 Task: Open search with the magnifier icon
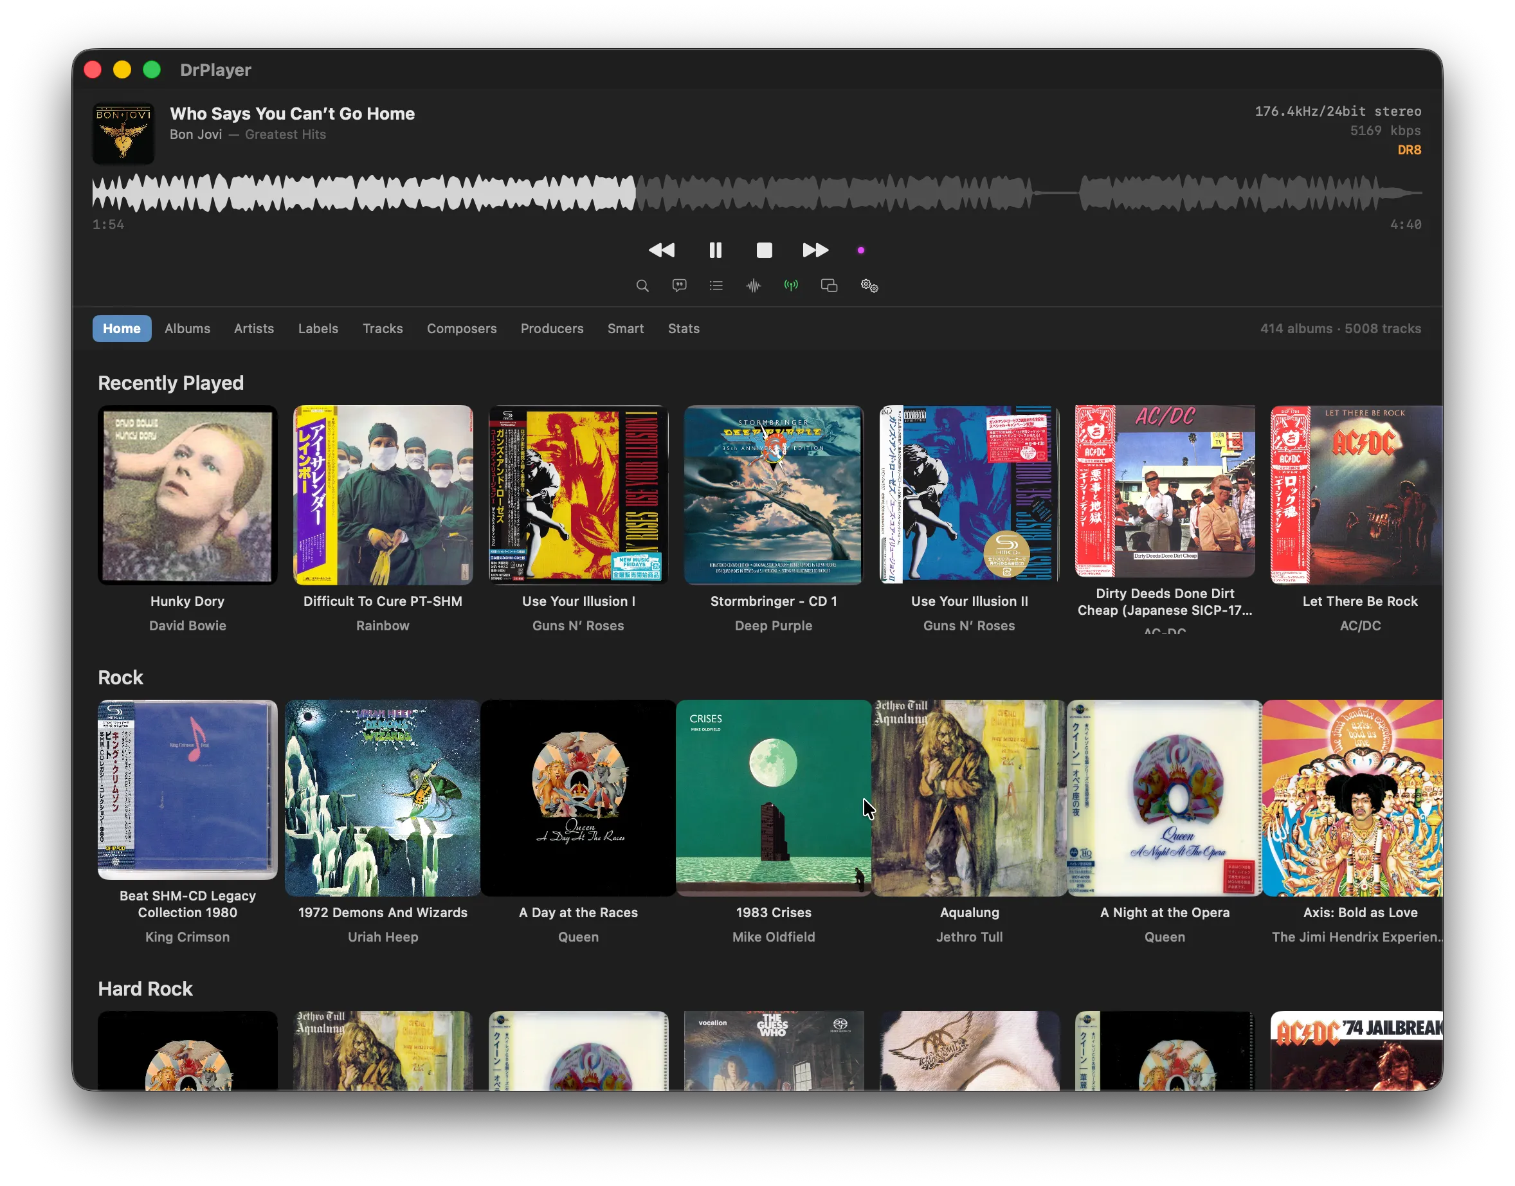coord(642,286)
